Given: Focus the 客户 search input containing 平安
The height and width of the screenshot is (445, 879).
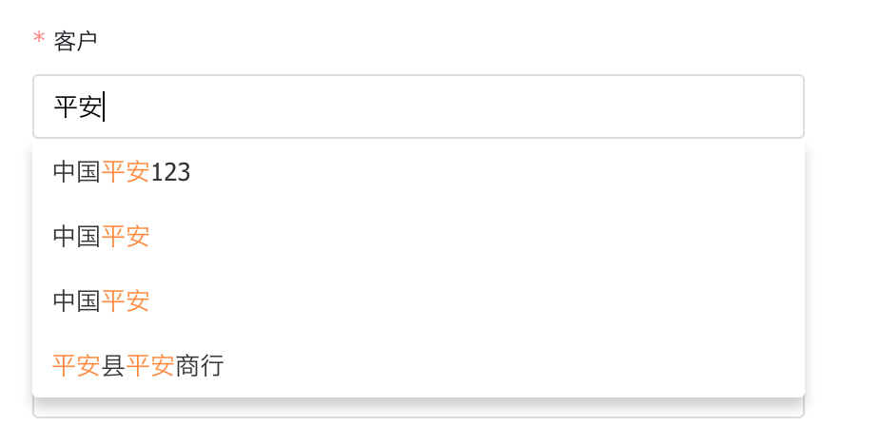Looking at the screenshot, I should [x=419, y=106].
